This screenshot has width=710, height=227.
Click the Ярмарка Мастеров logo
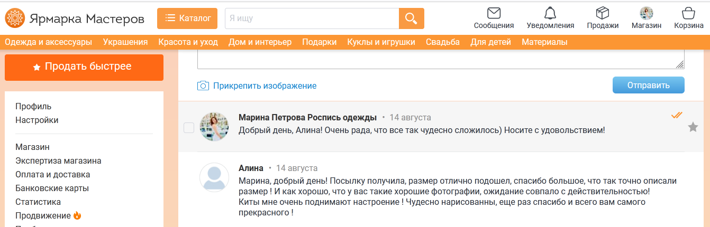[x=75, y=18]
